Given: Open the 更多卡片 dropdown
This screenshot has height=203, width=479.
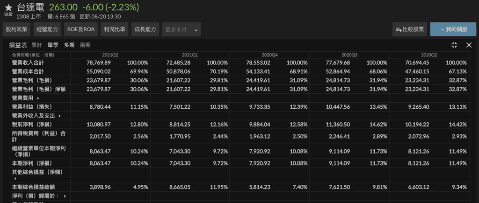Looking at the screenshot, I should pyautogui.click(x=181, y=29).
